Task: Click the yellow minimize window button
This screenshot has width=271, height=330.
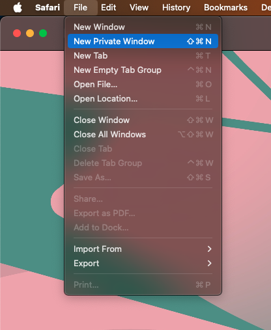Action: pyautogui.click(x=30, y=33)
